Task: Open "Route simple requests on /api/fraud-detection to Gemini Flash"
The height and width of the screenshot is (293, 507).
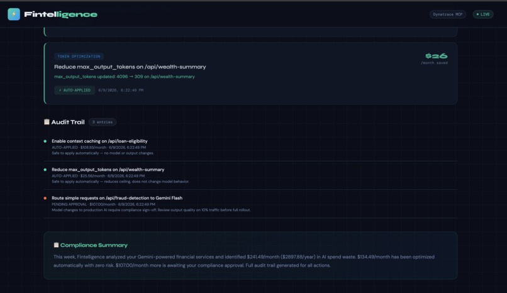Action: (x=117, y=198)
